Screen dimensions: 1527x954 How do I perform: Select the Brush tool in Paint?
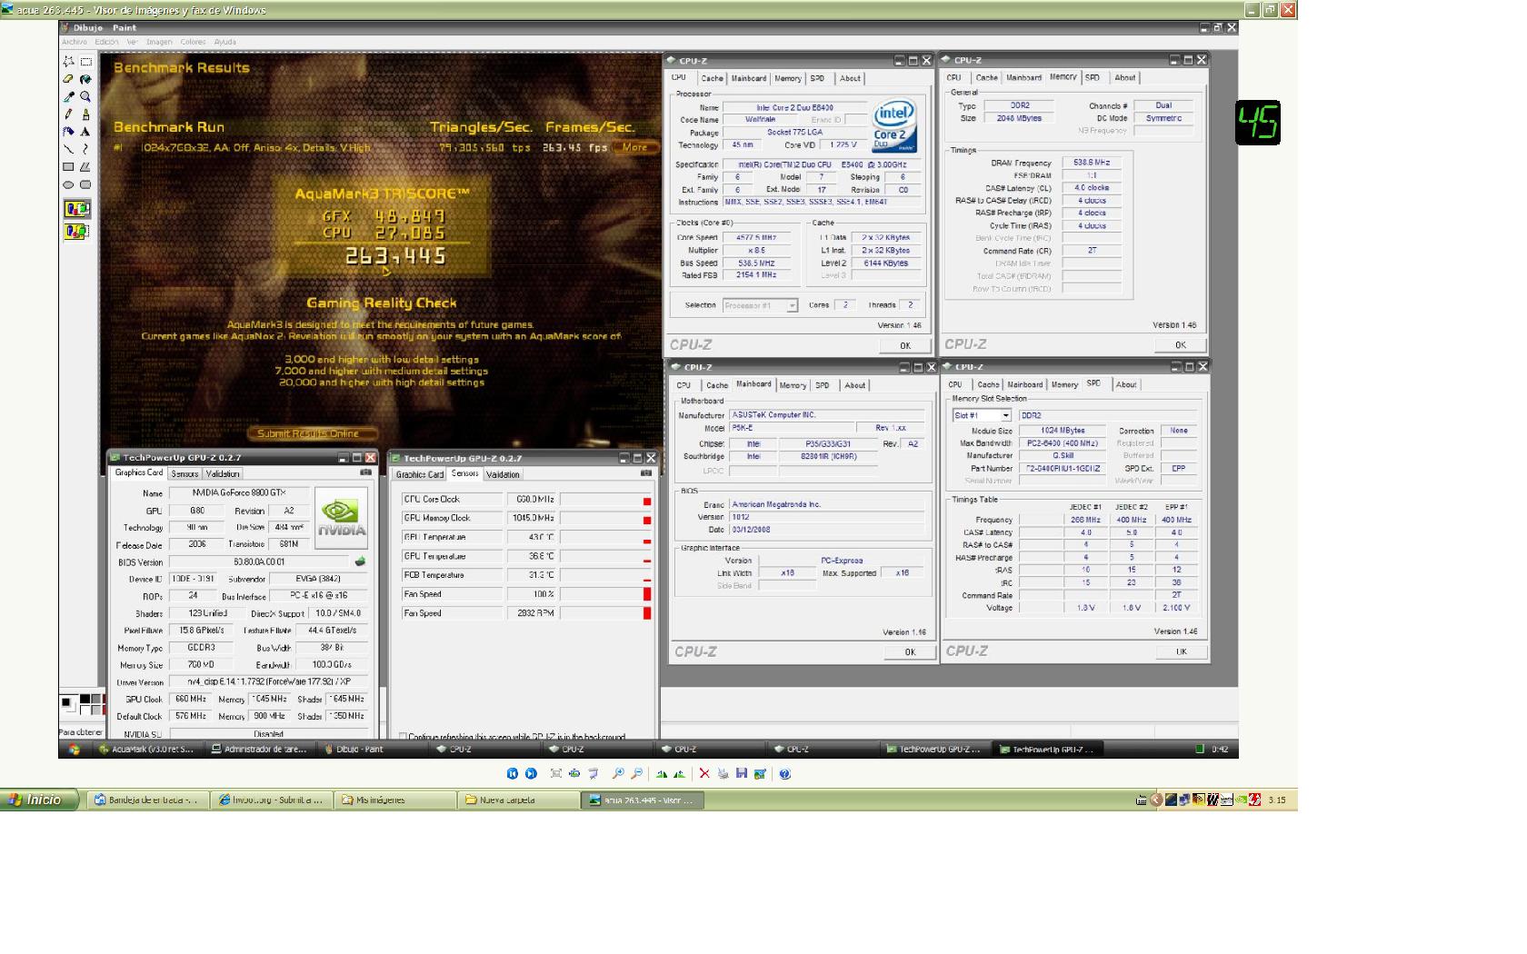coord(86,114)
